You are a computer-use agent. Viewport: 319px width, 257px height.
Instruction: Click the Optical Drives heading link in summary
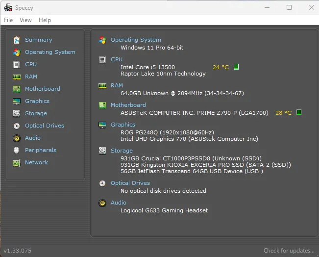pos(130,183)
